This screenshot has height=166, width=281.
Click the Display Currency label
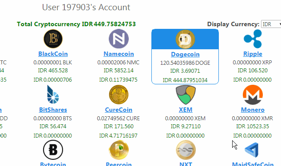pos(233,24)
